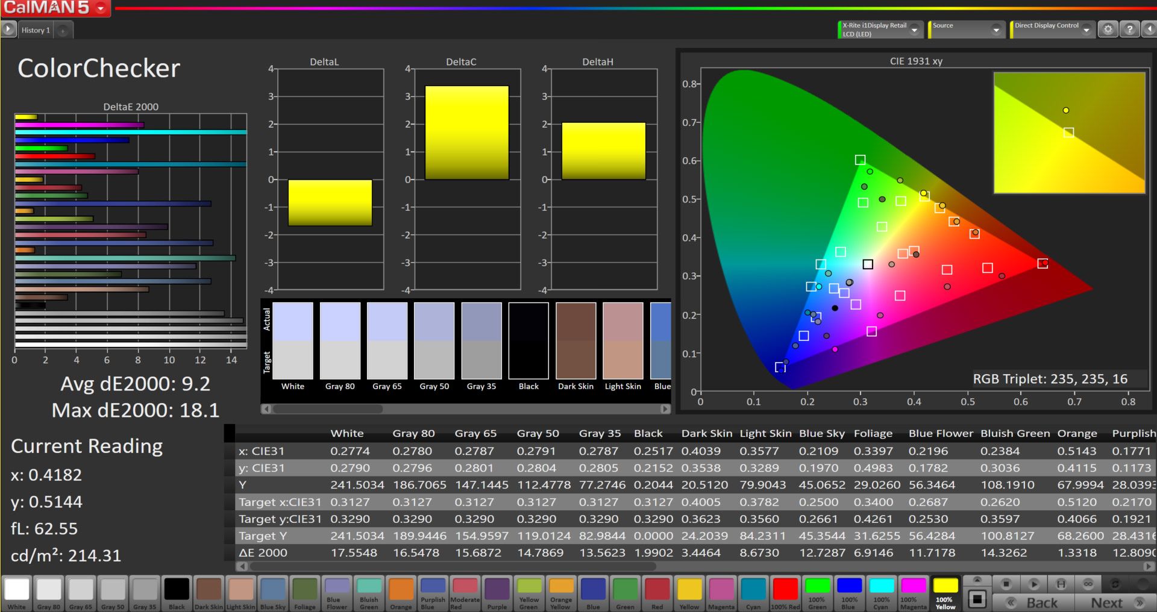Screen dimensions: 1157x612
Task: Open settings via the gear icon
Action: coord(1108,30)
